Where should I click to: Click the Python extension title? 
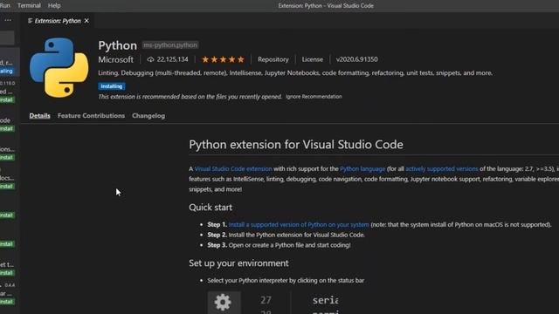(x=118, y=45)
